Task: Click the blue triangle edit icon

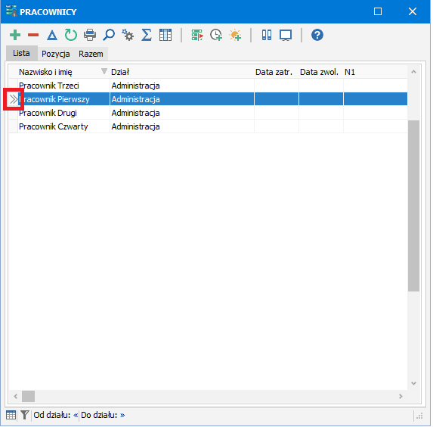Action: (x=52, y=35)
